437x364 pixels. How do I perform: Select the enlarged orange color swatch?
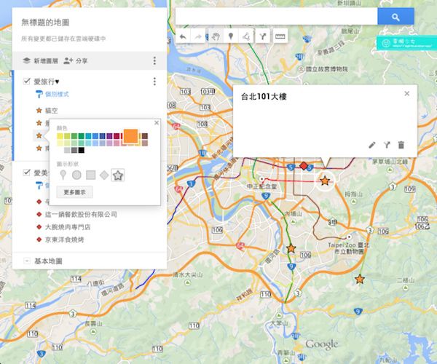[130, 136]
